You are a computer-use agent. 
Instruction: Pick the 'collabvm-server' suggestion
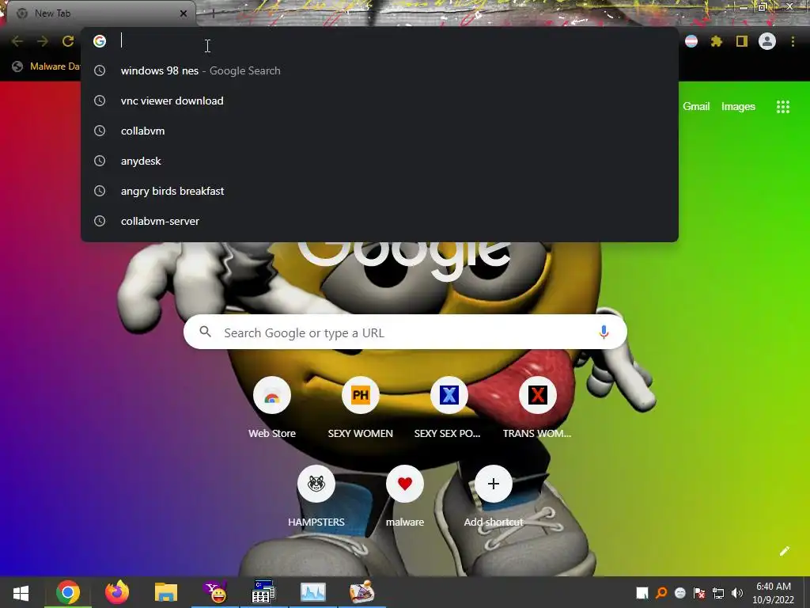click(380, 221)
